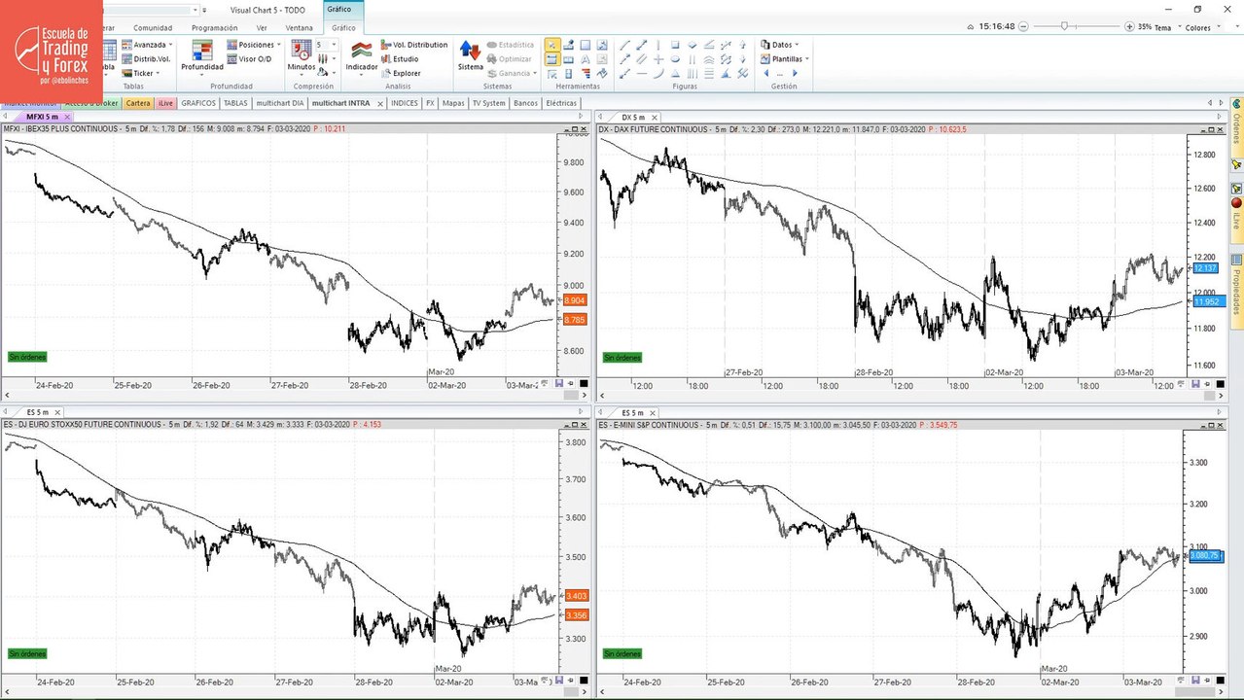The height and width of the screenshot is (700, 1244).
Task: Expand the Plantillas dropdown in Gestión
Action: 786,58
